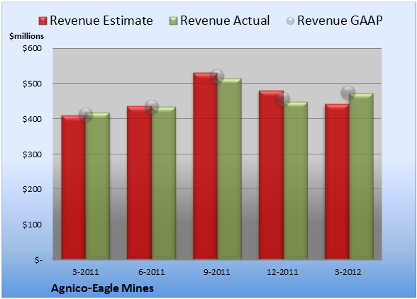Click the gray Revenue GAAP legend marker
The width and height of the screenshot is (417, 299).
[291, 21]
